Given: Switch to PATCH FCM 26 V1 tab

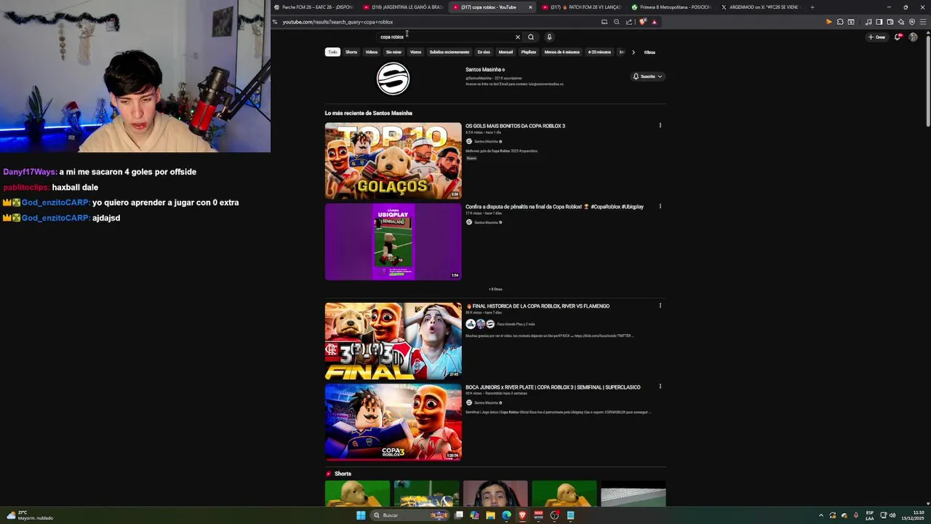Looking at the screenshot, I should click(582, 7).
